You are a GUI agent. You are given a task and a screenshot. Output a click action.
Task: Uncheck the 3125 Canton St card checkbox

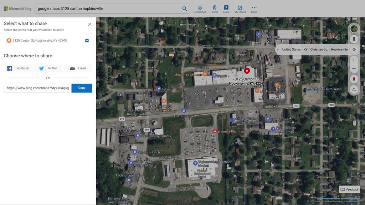(87, 41)
